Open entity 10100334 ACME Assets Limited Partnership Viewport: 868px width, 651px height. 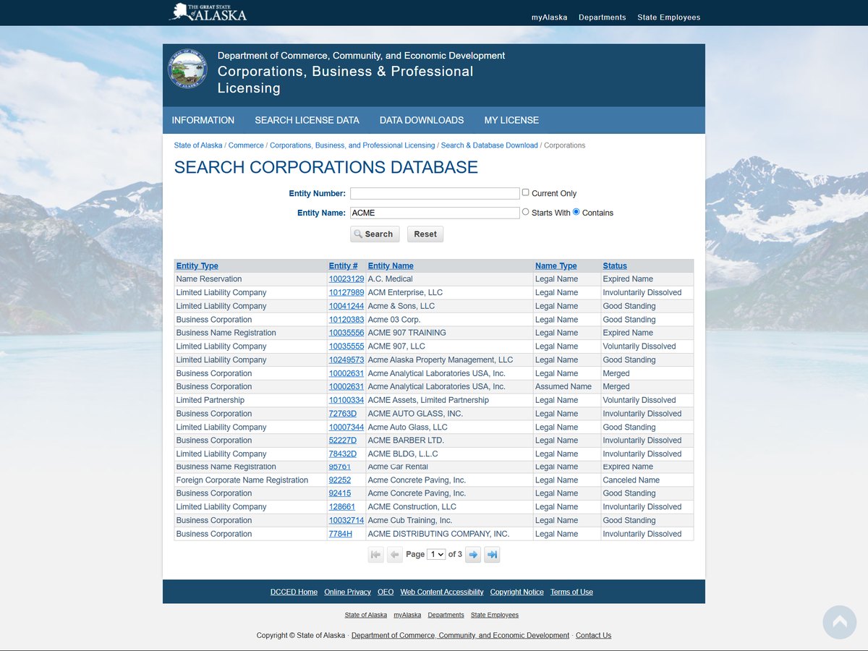point(346,400)
